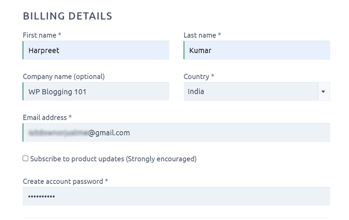The height and width of the screenshot is (220, 349).
Task: Click the 'WP Blogging 101' company text
Action: [x=57, y=92]
